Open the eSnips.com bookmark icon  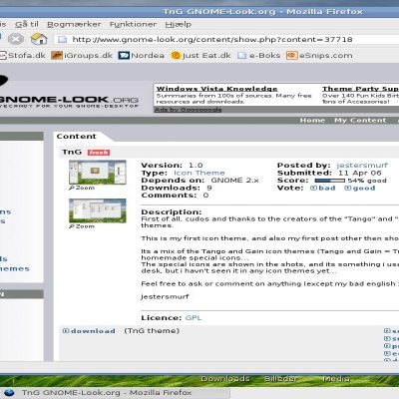[x=291, y=55]
